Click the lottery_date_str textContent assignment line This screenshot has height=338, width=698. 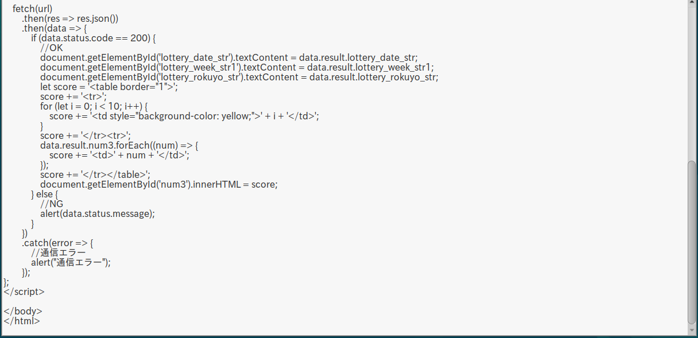(x=228, y=58)
